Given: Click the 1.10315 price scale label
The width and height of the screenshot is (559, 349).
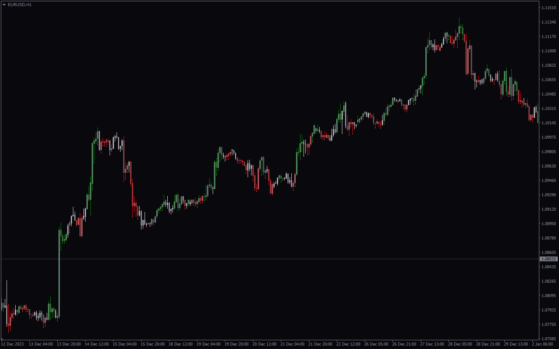Looking at the screenshot, I should [549, 108].
